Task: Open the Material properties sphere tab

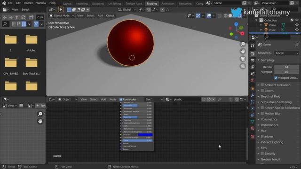Action: click(x=253, y=128)
